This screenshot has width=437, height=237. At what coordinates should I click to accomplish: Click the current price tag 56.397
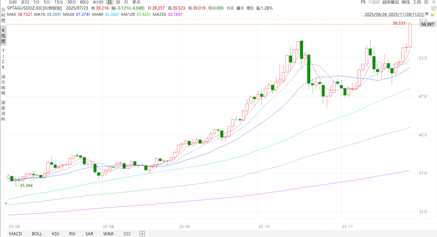click(428, 25)
